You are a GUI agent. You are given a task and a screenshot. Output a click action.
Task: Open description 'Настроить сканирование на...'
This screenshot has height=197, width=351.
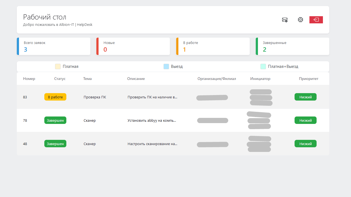click(152, 144)
